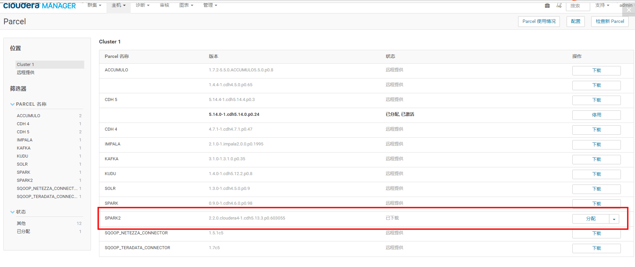Screen dimensions: 635x267
Task: Open the running commands icon
Action: tap(559, 5)
